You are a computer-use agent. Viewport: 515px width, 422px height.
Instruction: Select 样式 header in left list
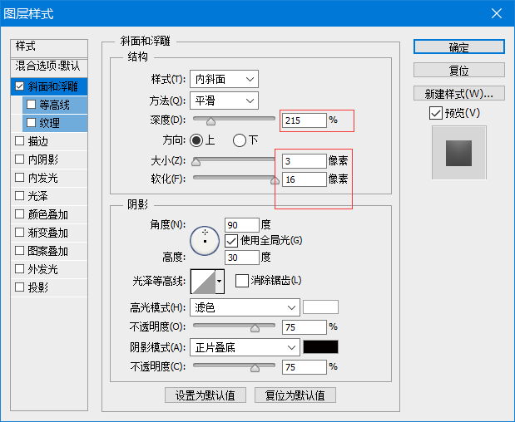(x=49, y=47)
